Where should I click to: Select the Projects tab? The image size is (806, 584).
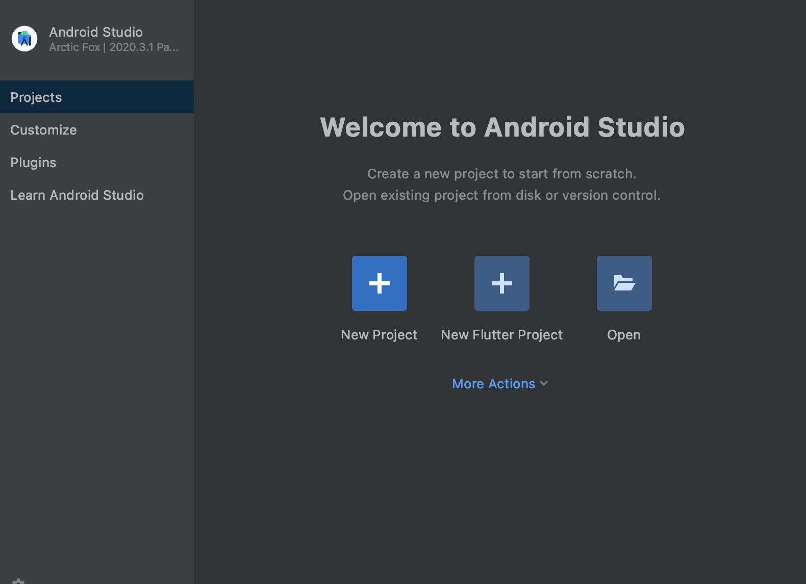coord(97,97)
